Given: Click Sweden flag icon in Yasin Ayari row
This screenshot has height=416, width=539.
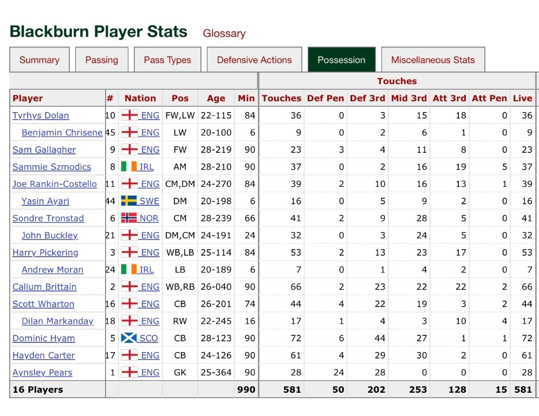Looking at the screenshot, I should (x=129, y=201).
